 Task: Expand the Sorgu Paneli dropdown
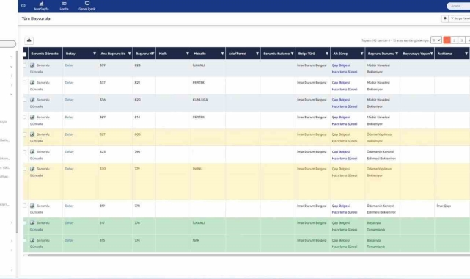click(460, 18)
